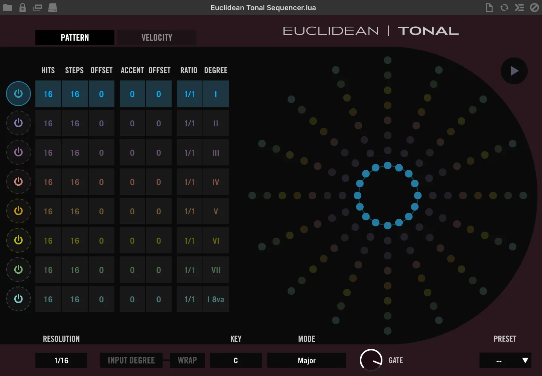
Task: Toggle the power button for degree V row
Action: pyautogui.click(x=18, y=211)
